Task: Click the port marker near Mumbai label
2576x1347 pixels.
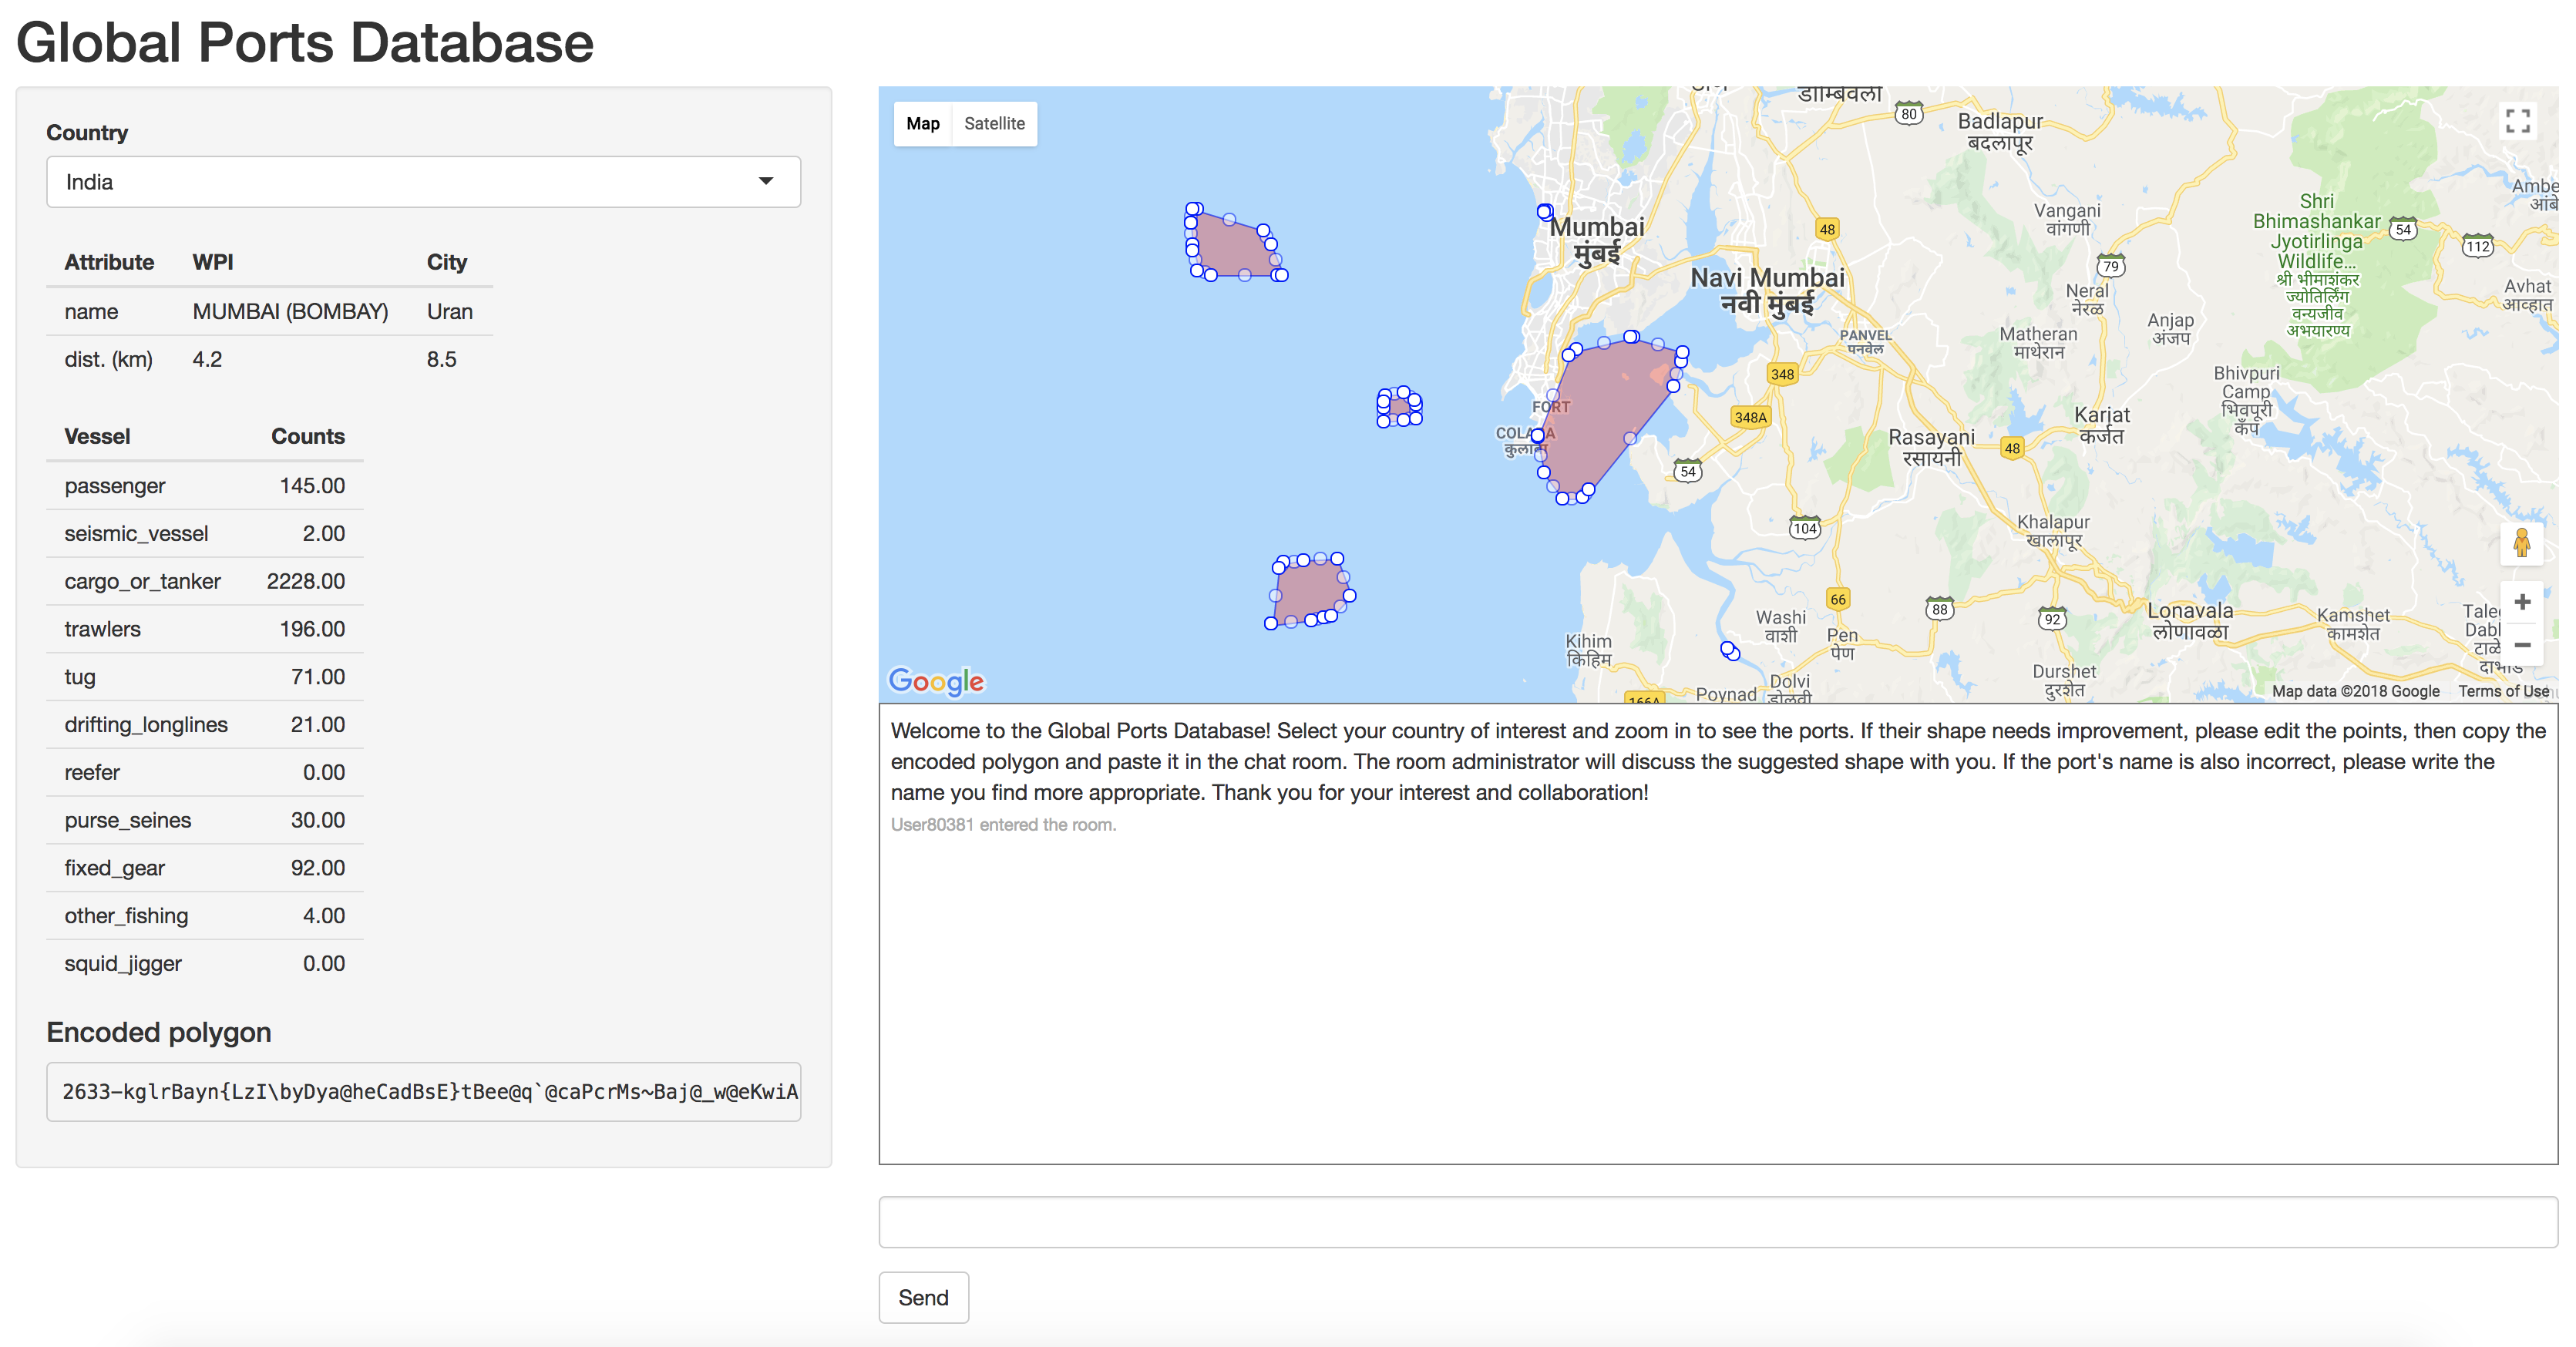Action: pyautogui.click(x=1545, y=212)
